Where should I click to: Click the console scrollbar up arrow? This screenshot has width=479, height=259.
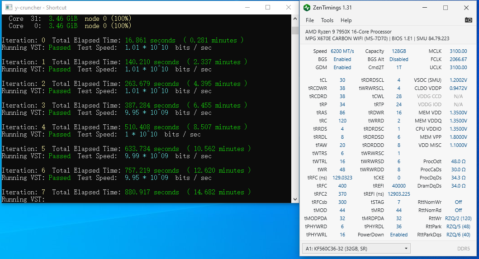click(295, 19)
